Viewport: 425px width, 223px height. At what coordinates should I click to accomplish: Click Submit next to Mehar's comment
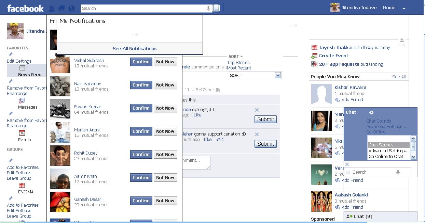point(265,144)
